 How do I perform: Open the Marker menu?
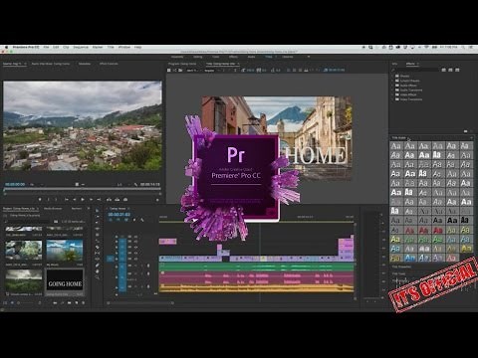click(x=98, y=47)
